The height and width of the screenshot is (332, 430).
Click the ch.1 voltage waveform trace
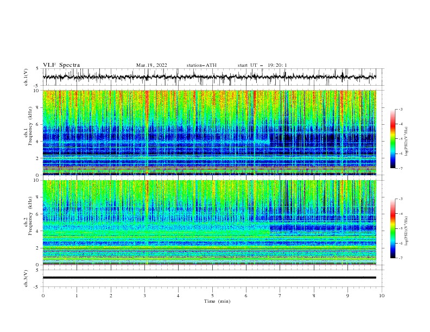point(209,77)
